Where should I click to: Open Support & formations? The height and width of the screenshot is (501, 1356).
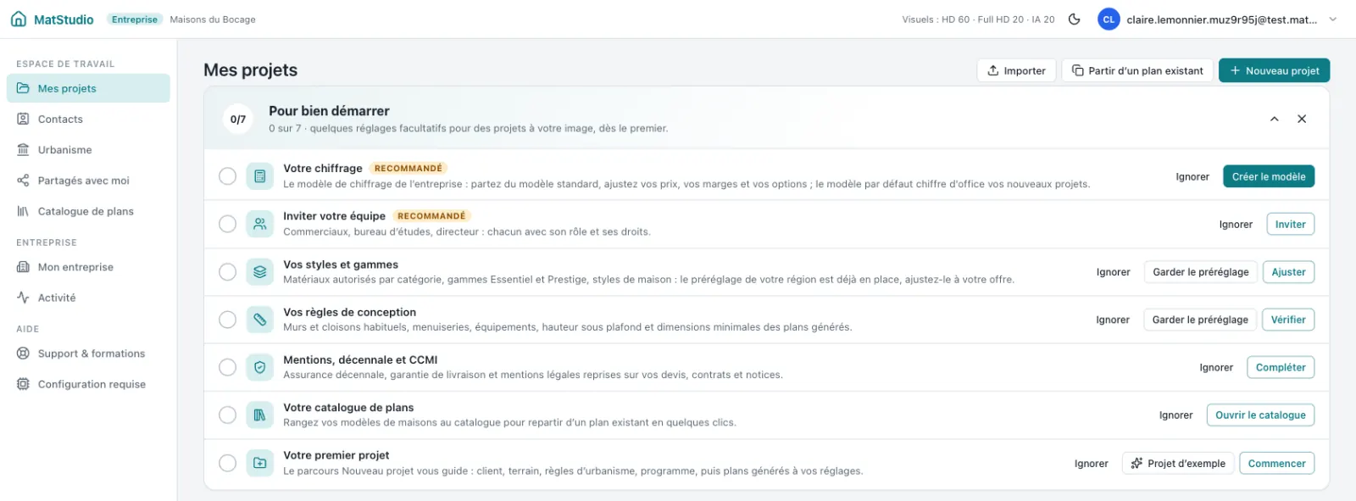point(88,353)
